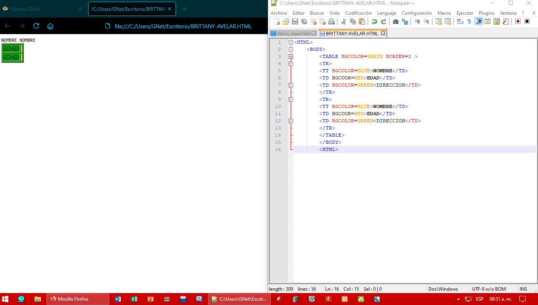The image size is (538, 305).
Task: Click the Synchronize vertical scrolling icon
Action: [438, 21]
